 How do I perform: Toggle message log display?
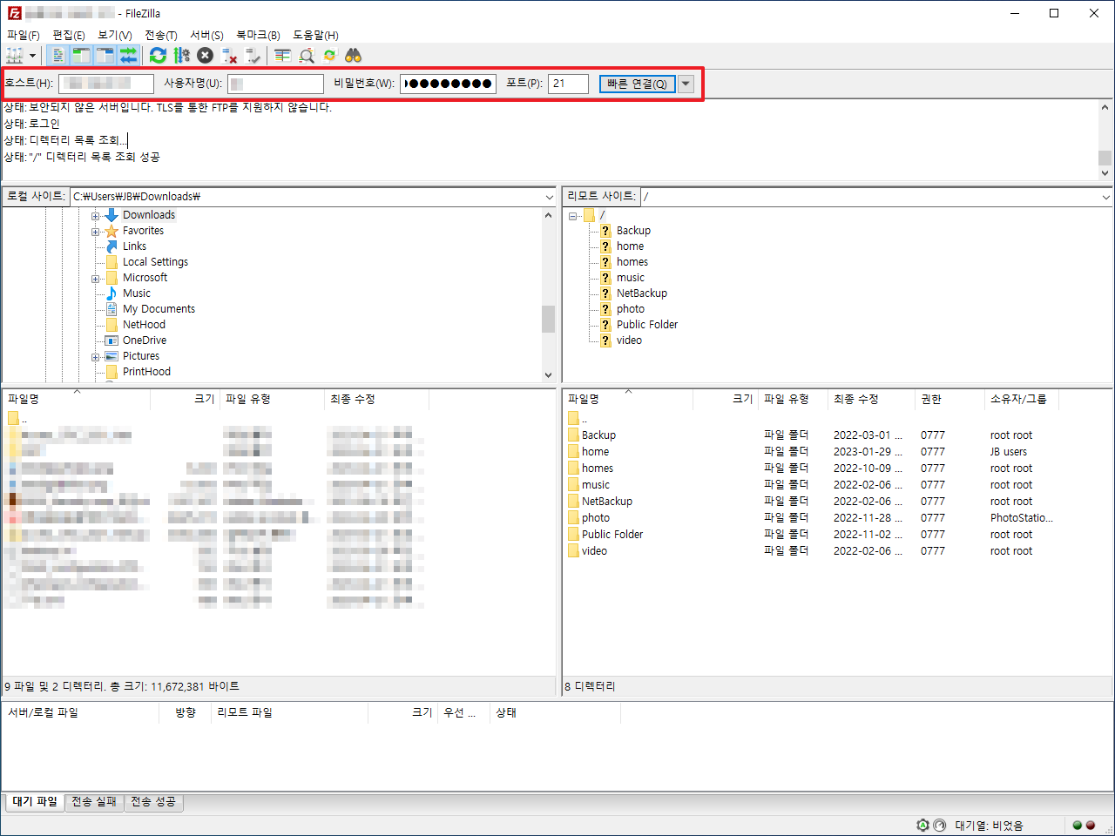pos(57,56)
